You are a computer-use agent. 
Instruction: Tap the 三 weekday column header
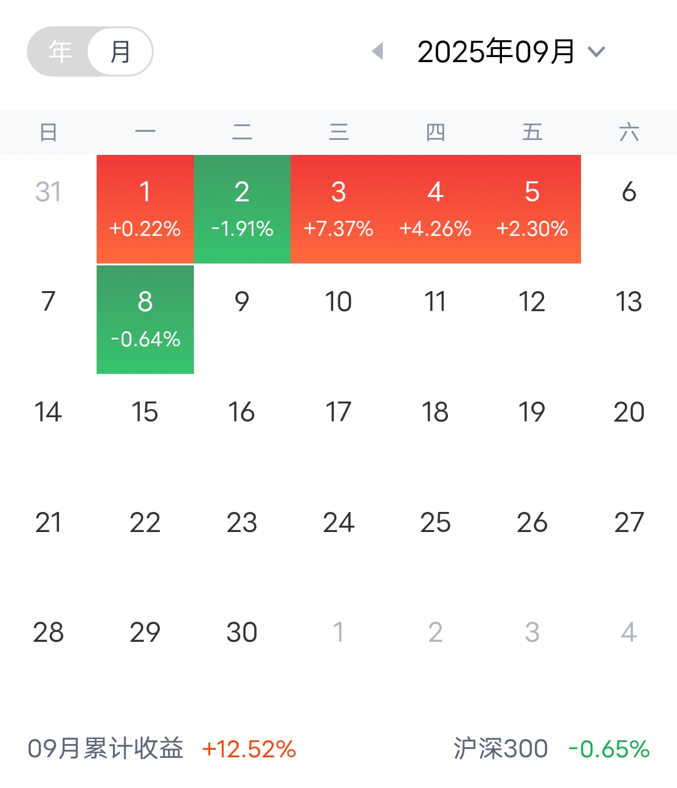tap(339, 132)
